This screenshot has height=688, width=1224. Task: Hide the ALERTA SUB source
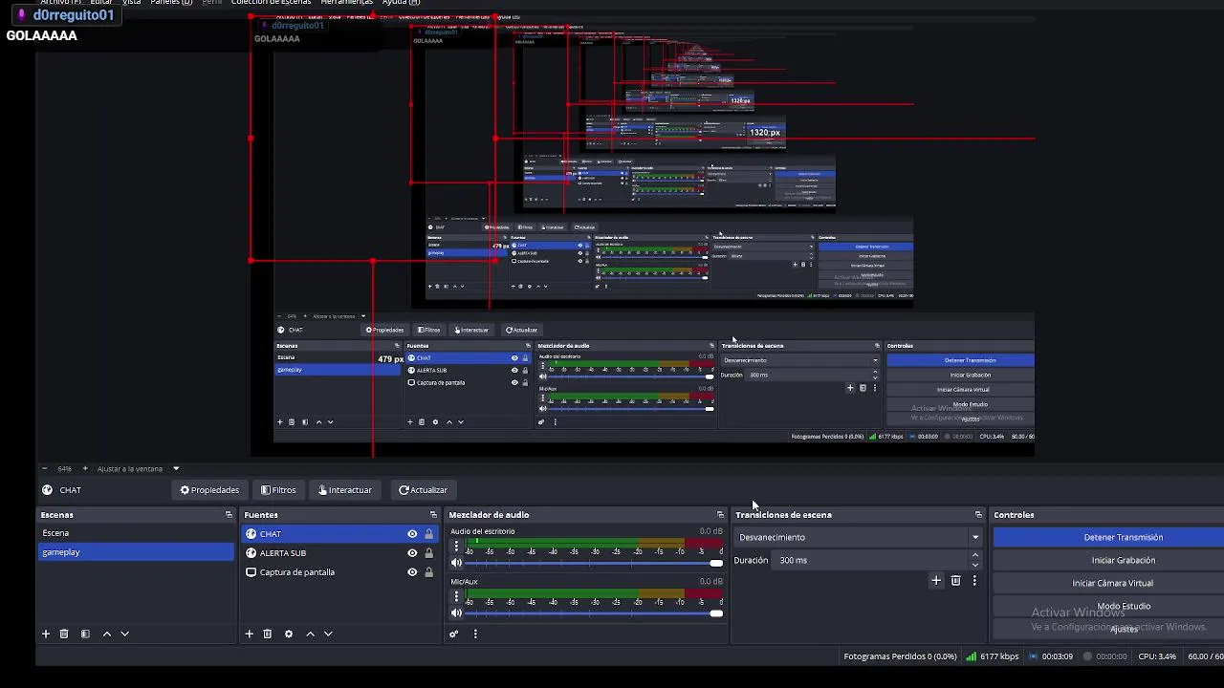tap(412, 553)
